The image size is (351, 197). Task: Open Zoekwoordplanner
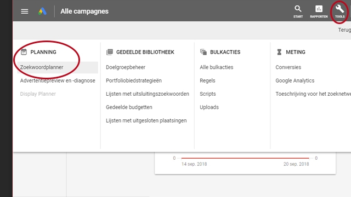tap(58, 67)
